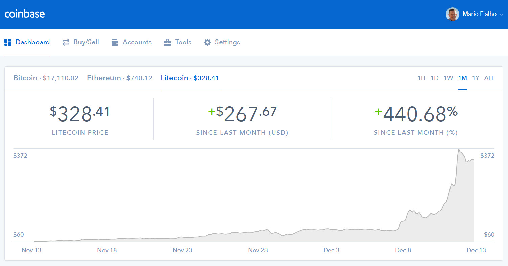Open the Buy/Sell page label

[86, 42]
